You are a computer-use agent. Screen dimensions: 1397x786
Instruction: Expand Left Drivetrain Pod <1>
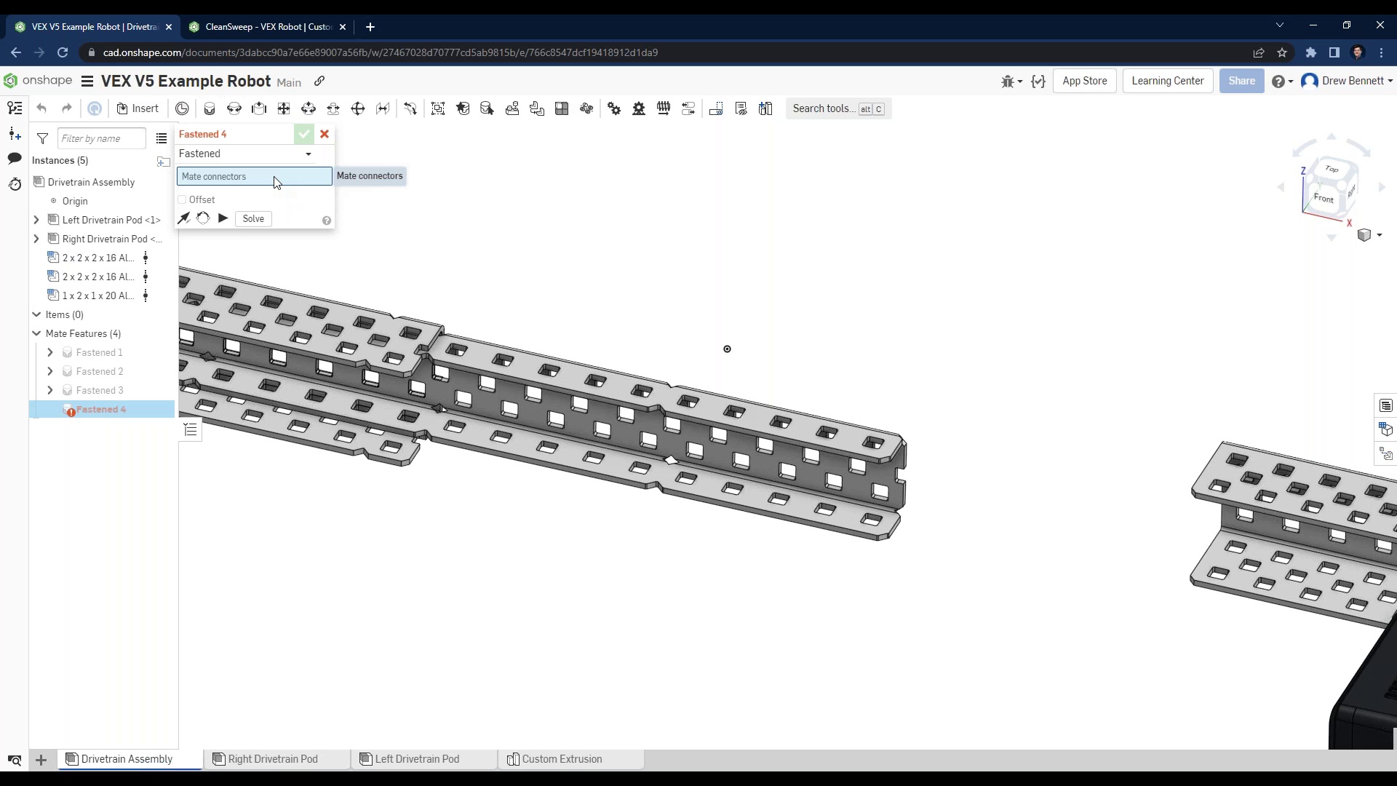coord(36,220)
